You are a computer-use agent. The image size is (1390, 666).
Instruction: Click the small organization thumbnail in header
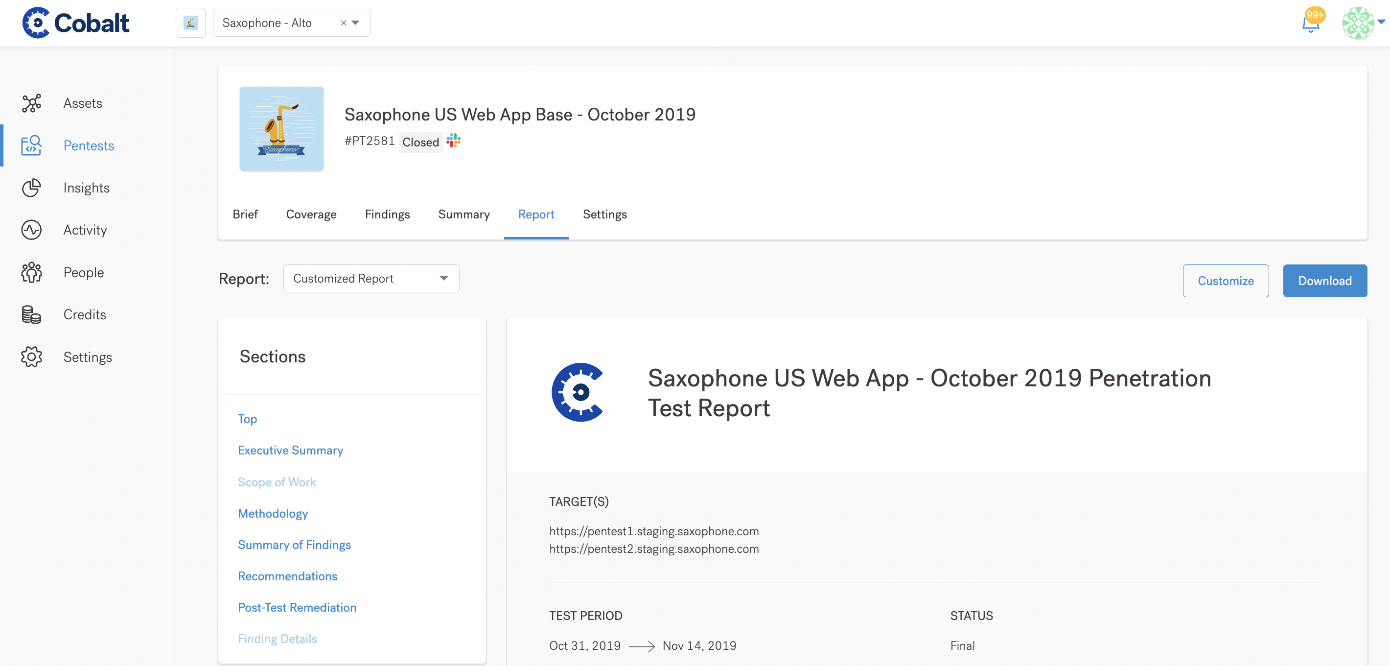[x=190, y=23]
